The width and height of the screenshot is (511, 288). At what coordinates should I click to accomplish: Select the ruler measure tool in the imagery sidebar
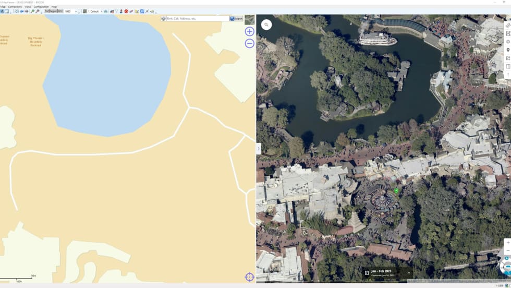508,25
